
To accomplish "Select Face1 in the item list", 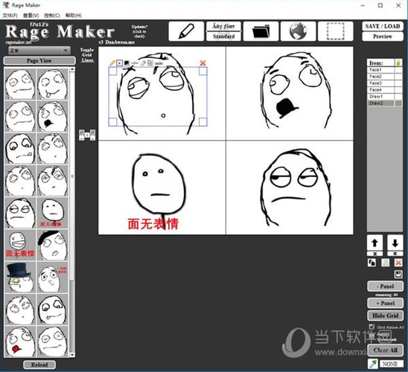I will tap(384, 70).
